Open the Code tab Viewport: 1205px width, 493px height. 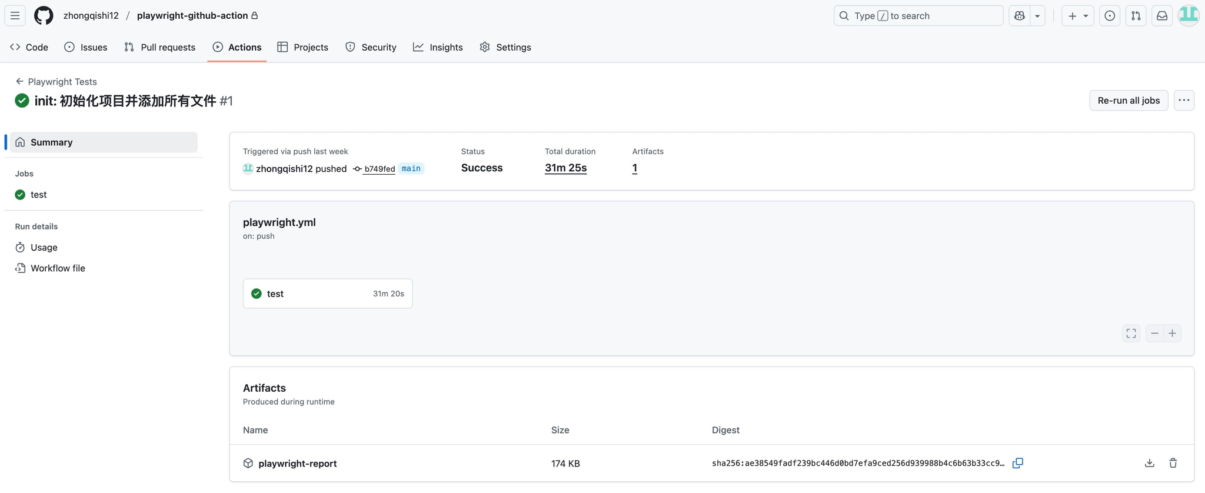(x=29, y=47)
